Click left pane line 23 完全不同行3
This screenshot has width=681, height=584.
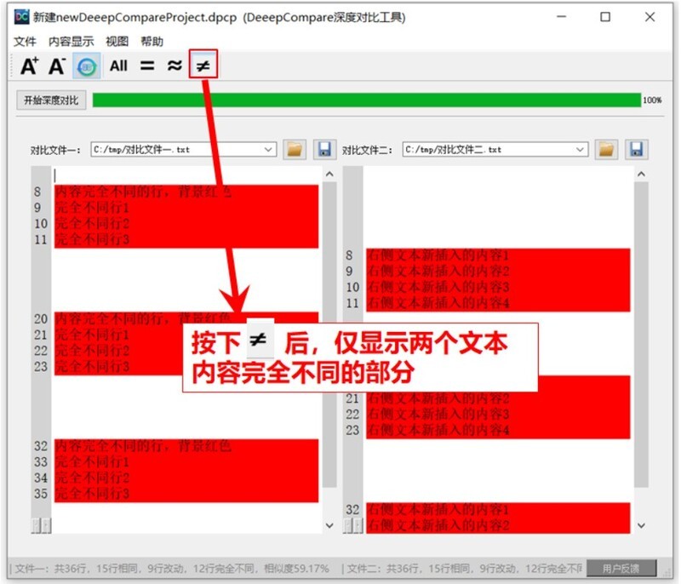92,366
